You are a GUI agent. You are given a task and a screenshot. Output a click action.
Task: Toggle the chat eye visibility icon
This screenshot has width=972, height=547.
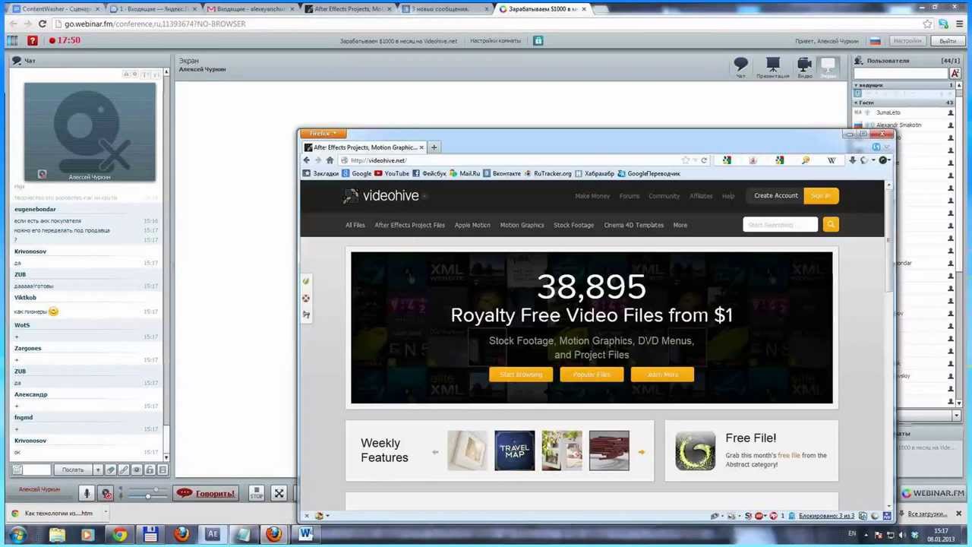[x=137, y=470]
